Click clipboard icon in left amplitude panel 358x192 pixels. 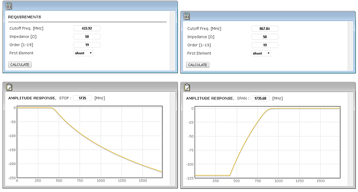click(x=9, y=87)
